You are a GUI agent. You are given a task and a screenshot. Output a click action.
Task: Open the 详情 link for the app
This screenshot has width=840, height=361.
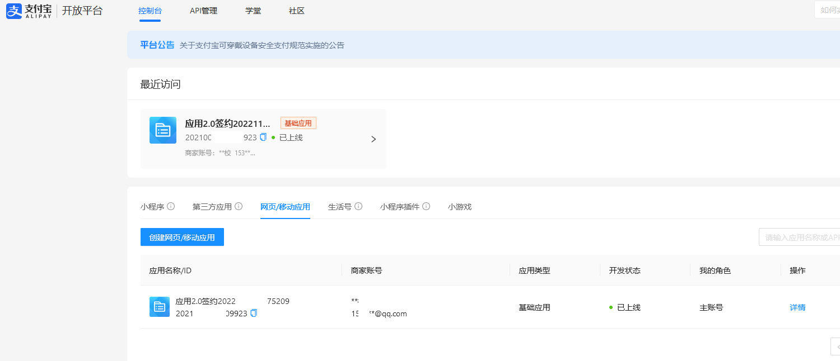pos(797,307)
